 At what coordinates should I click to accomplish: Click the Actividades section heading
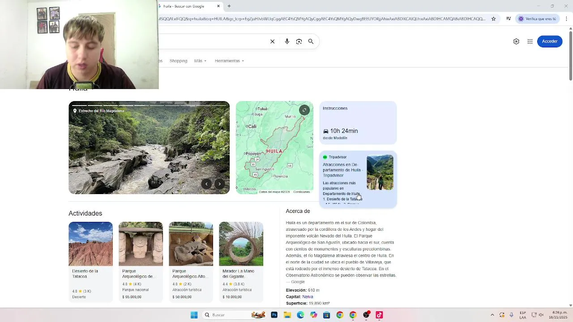[85, 213]
